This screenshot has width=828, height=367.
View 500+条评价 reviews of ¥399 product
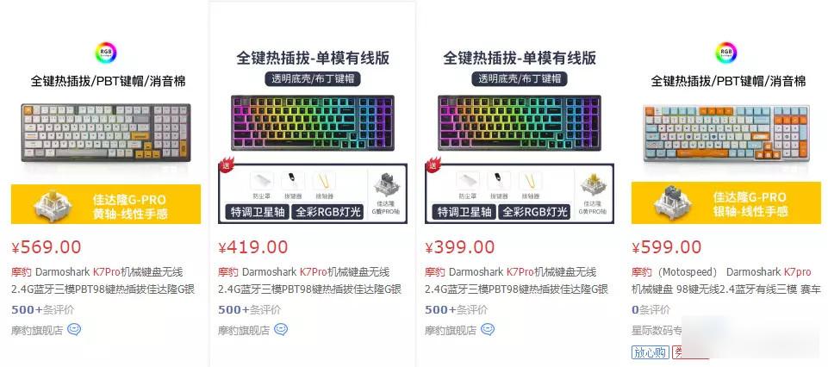(x=457, y=309)
